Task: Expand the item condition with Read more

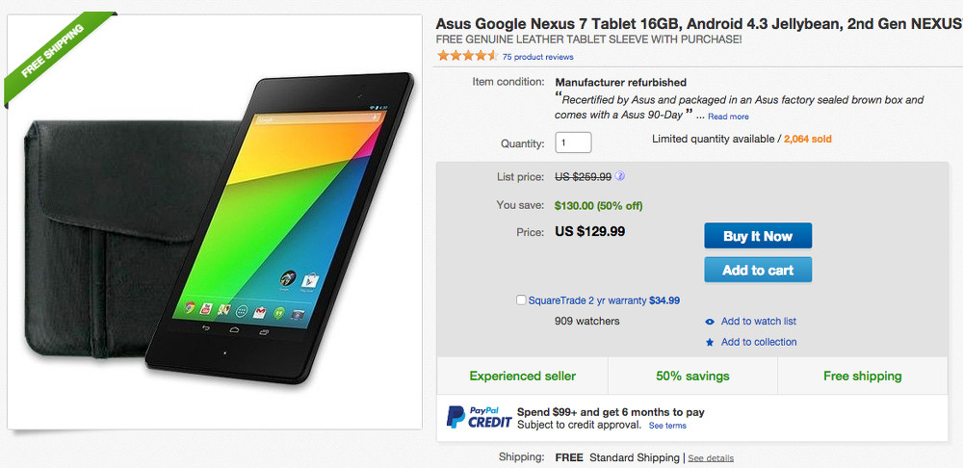Action: click(728, 117)
